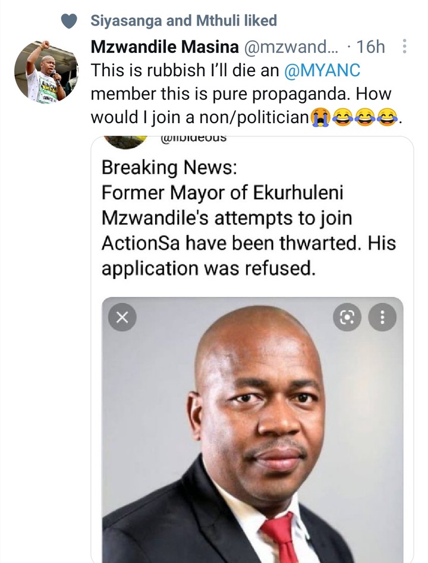Open the image overlay three-dot menu
Image resolution: width=428 pixels, height=563 pixels.
(x=382, y=317)
